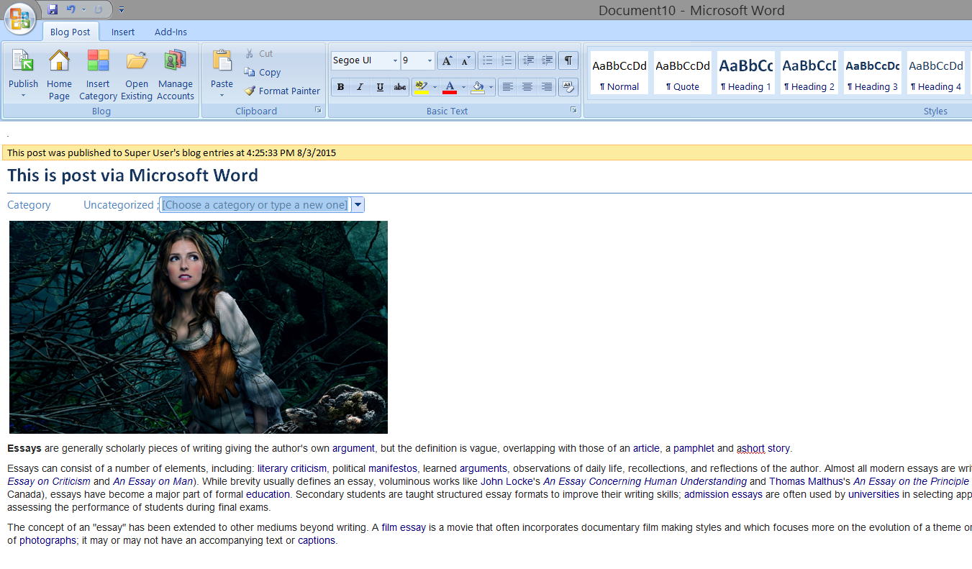The image size is (972, 569).
Task: Open the Segoe UI font name dropdown
Action: (x=395, y=60)
